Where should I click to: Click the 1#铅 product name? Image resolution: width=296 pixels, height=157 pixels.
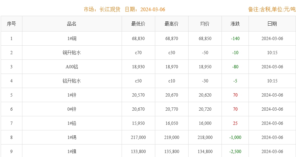(72, 123)
